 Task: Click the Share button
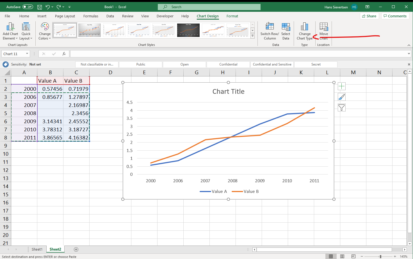pos(369,16)
